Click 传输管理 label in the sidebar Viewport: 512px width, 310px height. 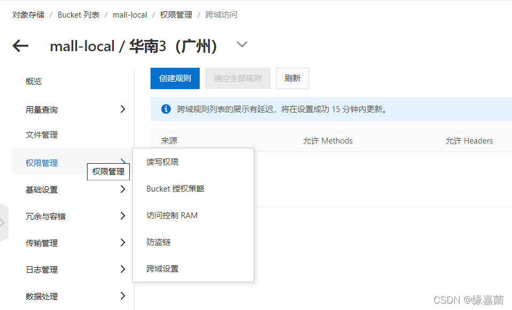coord(42,243)
